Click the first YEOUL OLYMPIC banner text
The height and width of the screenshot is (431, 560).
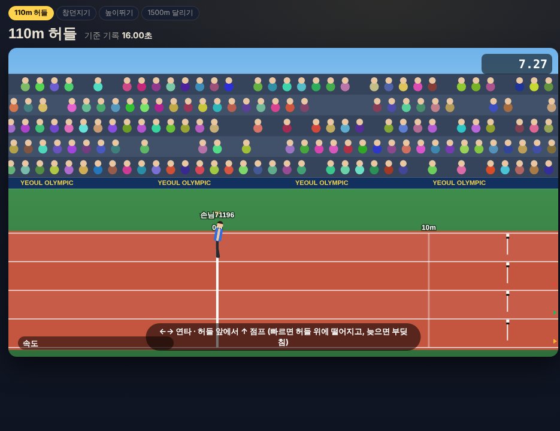click(x=47, y=183)
